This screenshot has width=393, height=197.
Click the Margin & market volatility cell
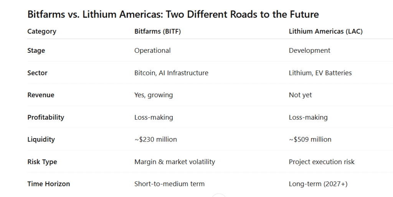175,161
